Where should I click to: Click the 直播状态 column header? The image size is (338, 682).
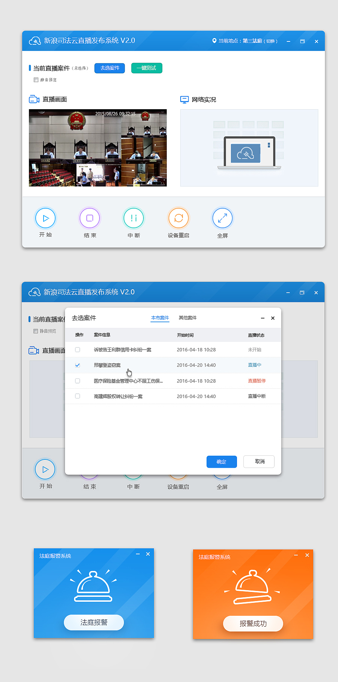pyautogui.click(x=256, y=335)
